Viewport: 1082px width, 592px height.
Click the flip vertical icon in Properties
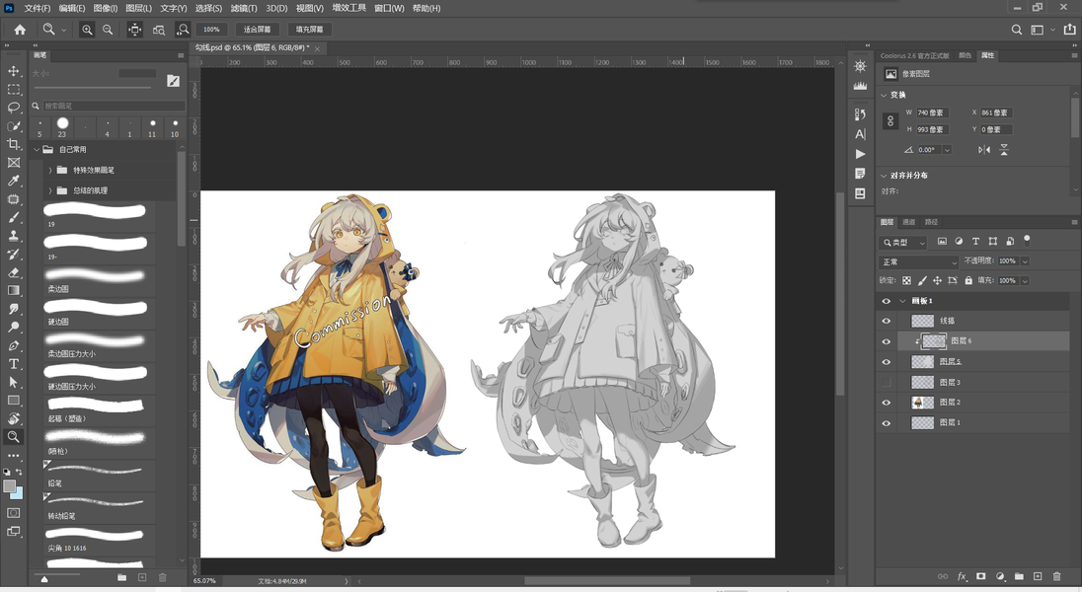pos(1004,150)
